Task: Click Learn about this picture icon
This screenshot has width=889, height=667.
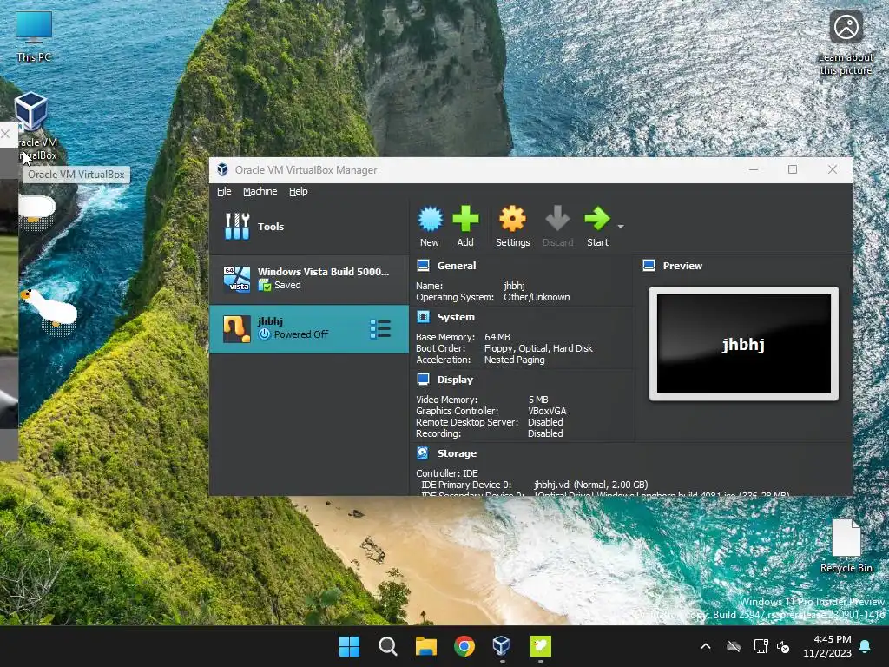Action: [846, 43]
